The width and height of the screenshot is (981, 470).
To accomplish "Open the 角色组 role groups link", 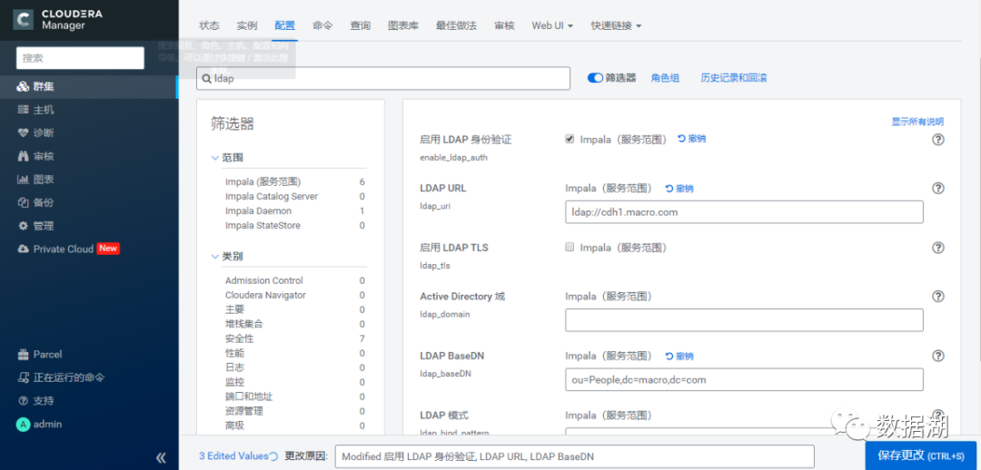I will (x=665, y=78).
